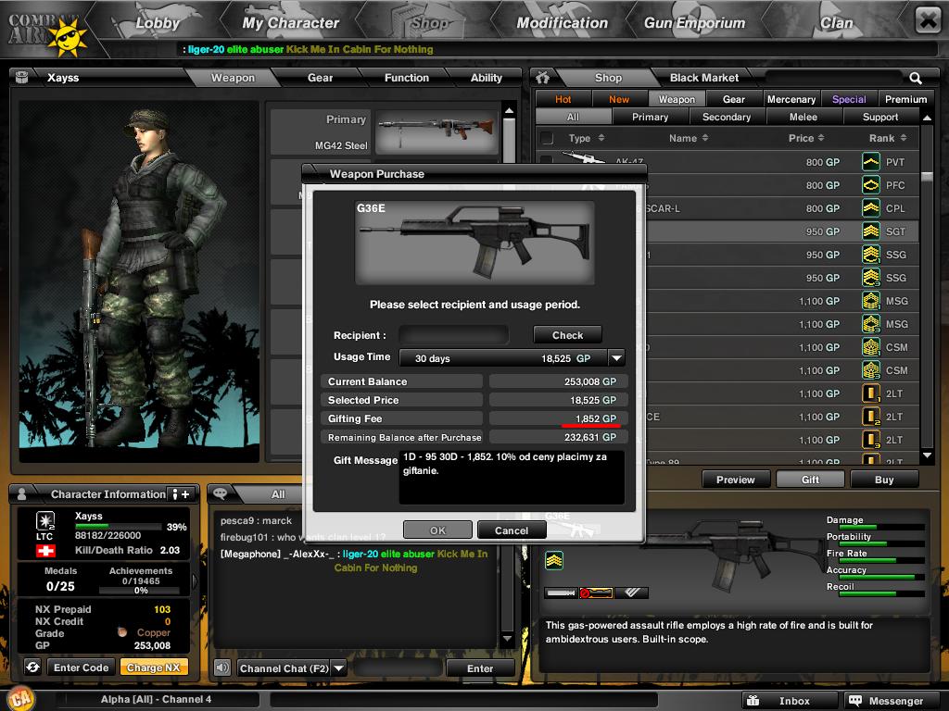Click the Character Information person icon
Screen dimensions: 949x711
22,494
